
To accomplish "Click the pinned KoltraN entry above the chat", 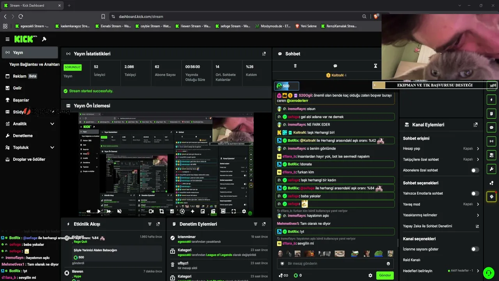I will point(336,75).
